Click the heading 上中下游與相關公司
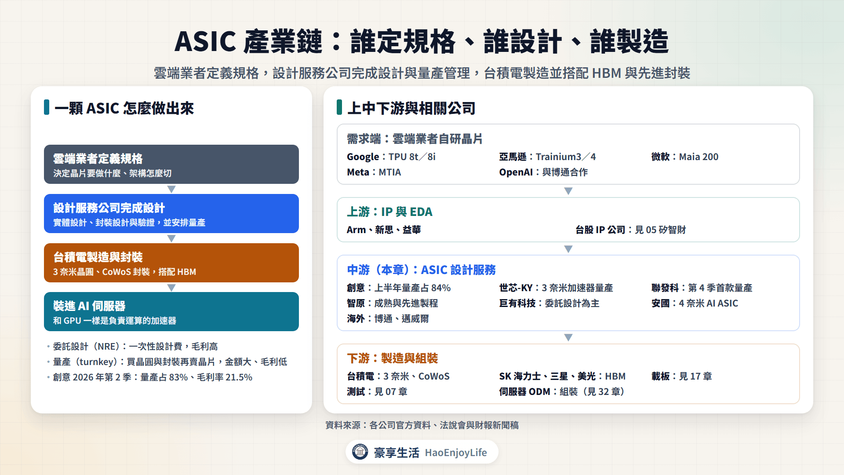This screenshot has height=475, width=844. point(411,108)
